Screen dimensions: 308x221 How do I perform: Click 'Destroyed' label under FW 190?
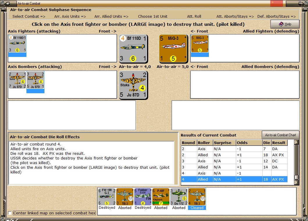[107, 208]
